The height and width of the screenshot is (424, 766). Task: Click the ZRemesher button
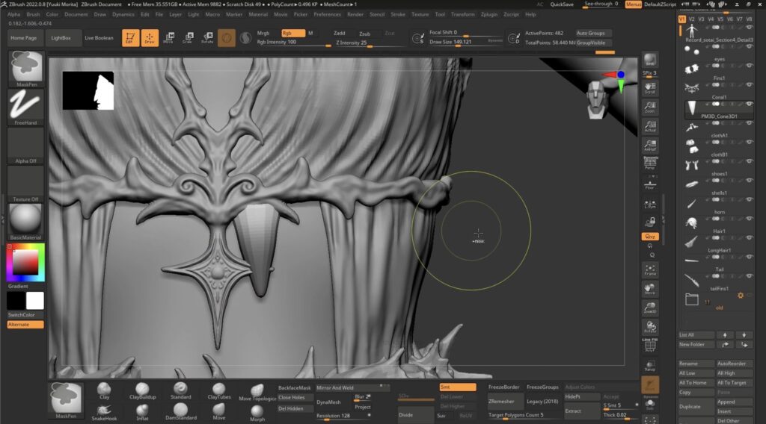pyautogui.click(x=501, y=402)
